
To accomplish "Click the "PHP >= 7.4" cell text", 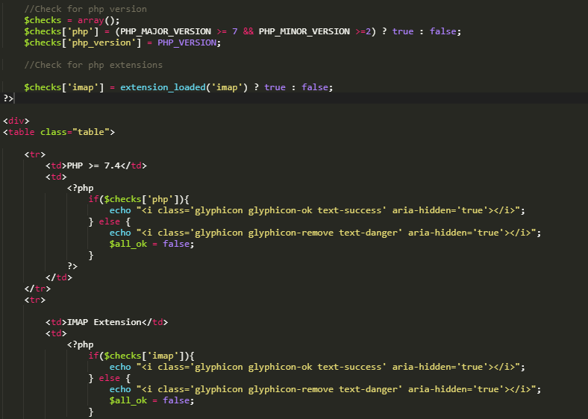I will coord(93,166).
